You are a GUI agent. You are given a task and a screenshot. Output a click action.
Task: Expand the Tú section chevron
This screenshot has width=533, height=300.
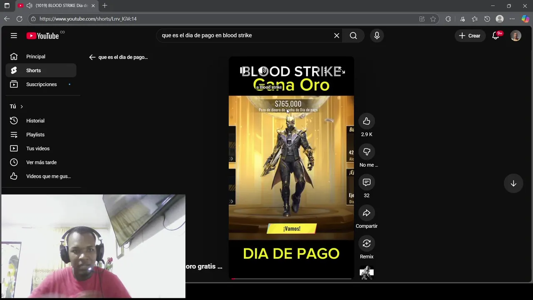coord(22,107)
